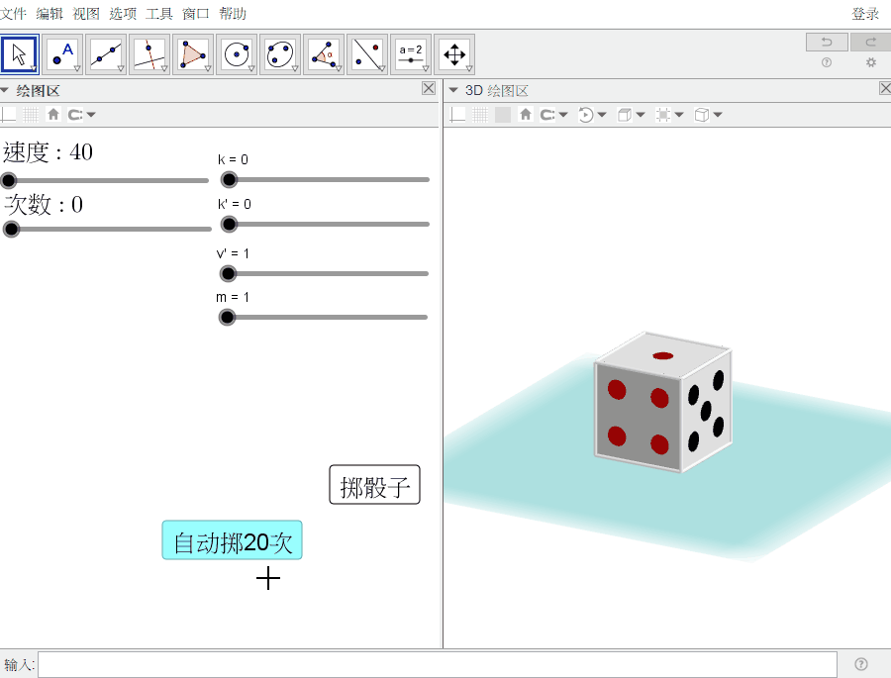This screenshot has height=678, width=891.
Task: Toggle axes in the 2D graphics view
Action: (x=8, y=115)
